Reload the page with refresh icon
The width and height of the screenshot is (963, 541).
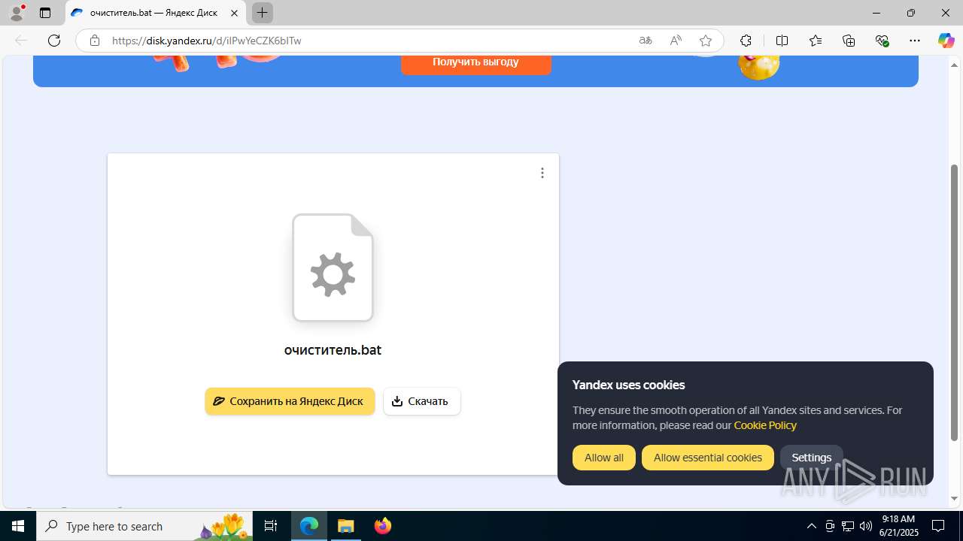point(54,41)
